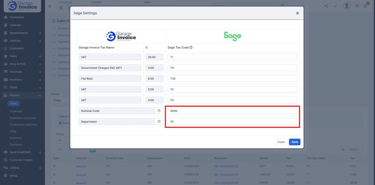This screenshot has width=375, height=185.
Task: Click the Sales star icon in sidebar
Action: click(5, 56)
